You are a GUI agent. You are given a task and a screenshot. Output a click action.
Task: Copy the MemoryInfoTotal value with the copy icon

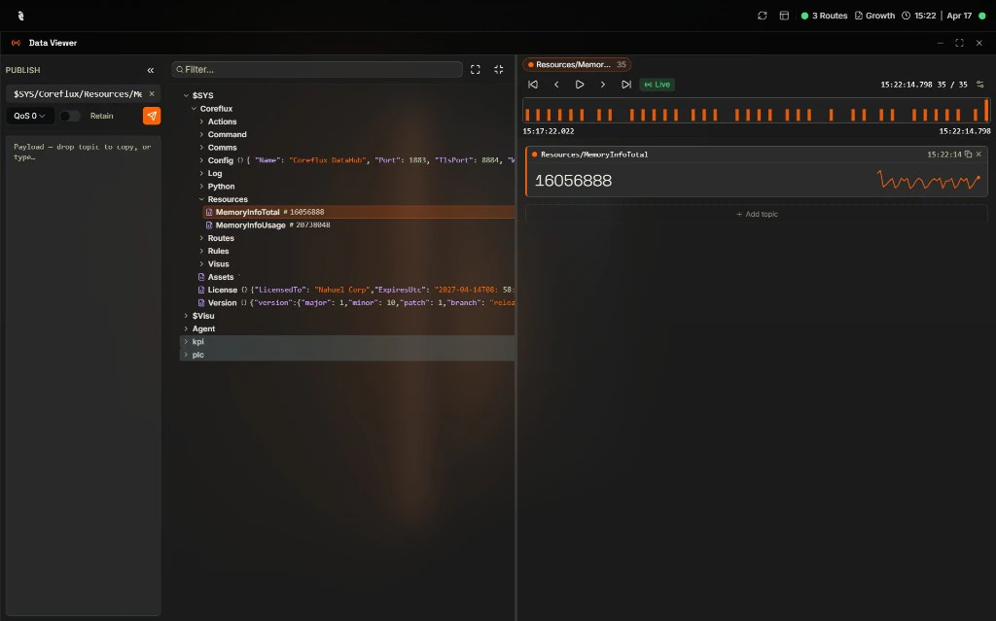pos(969,154)
